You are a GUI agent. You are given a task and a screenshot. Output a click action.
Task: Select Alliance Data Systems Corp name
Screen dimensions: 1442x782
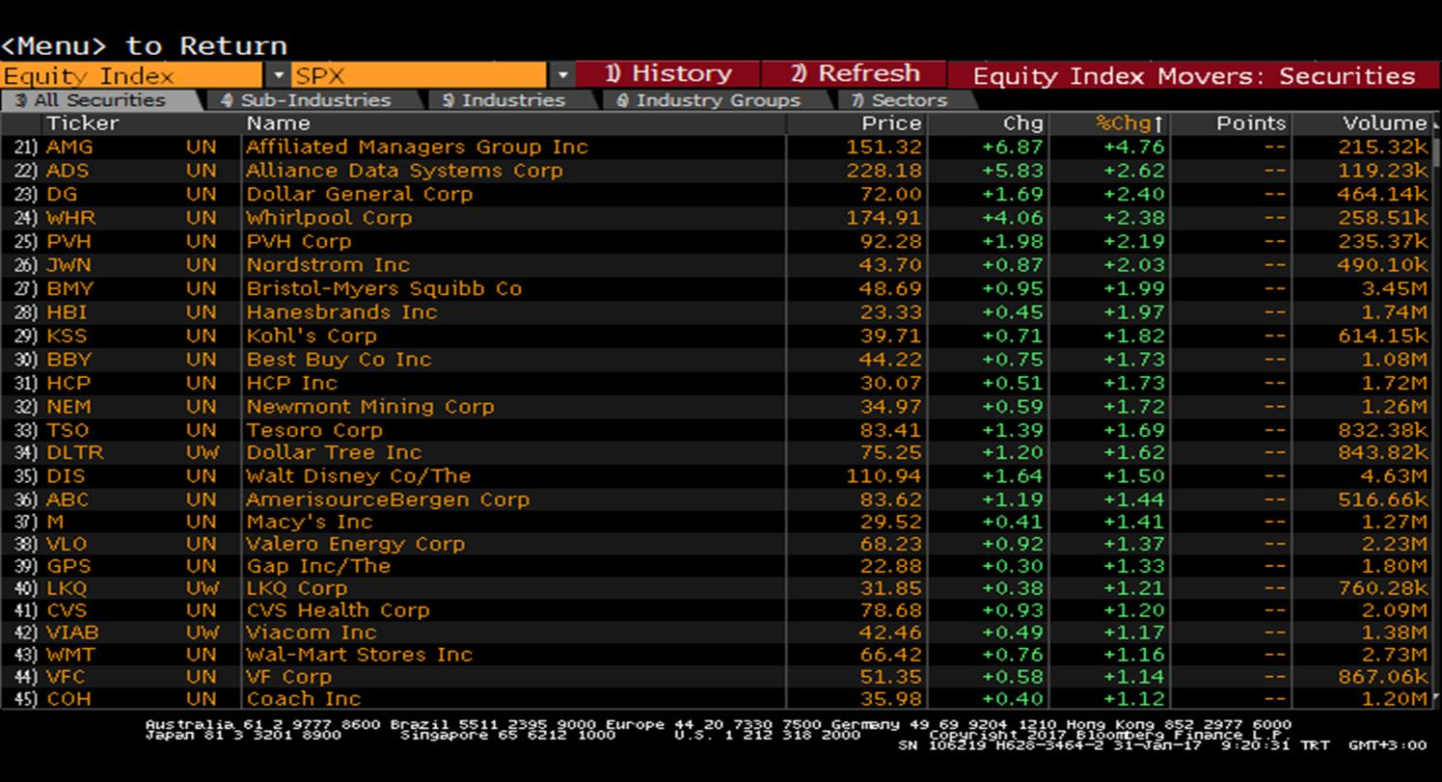point(404,171)
